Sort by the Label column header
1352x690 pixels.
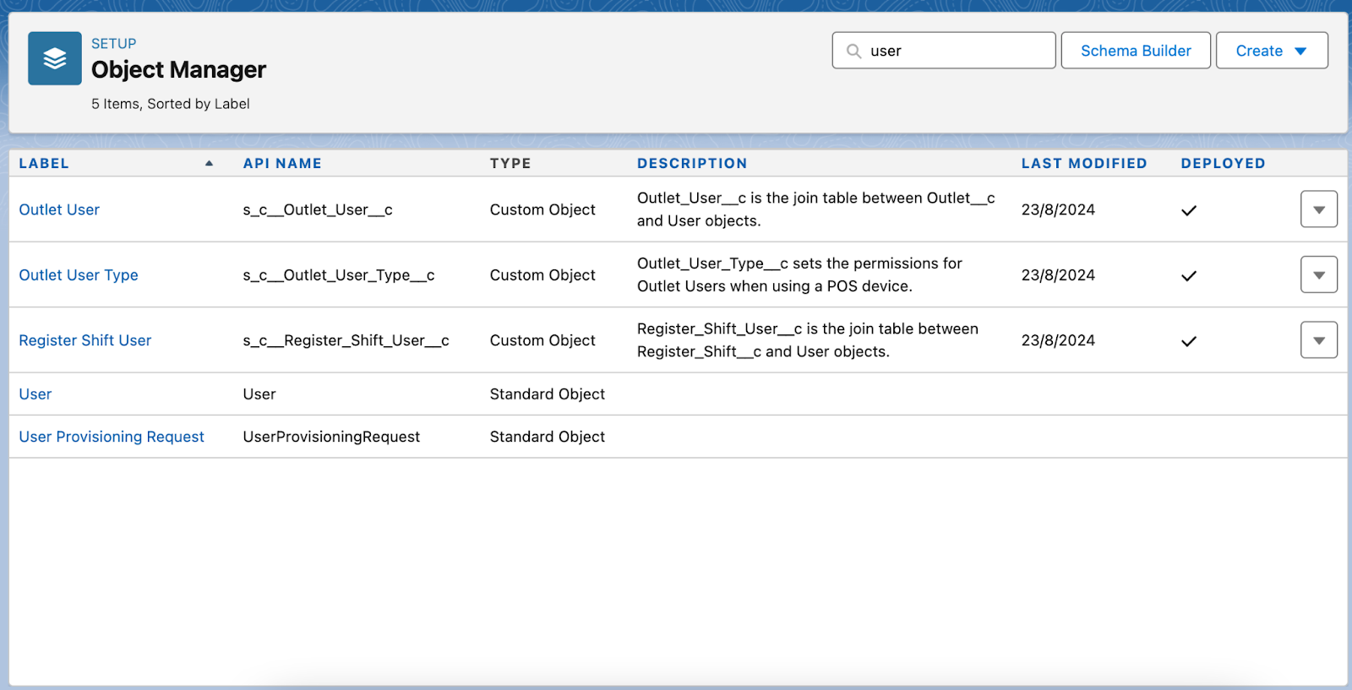44,163
